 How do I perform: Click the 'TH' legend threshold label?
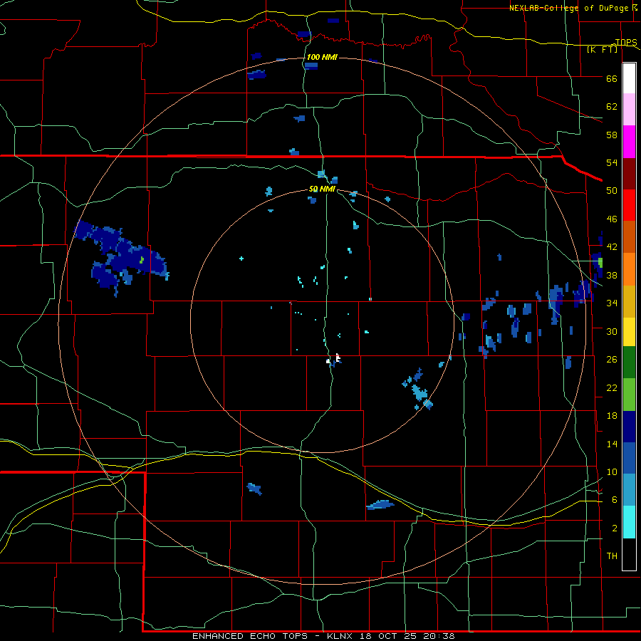pyautogui.click(x=612, y=556)
